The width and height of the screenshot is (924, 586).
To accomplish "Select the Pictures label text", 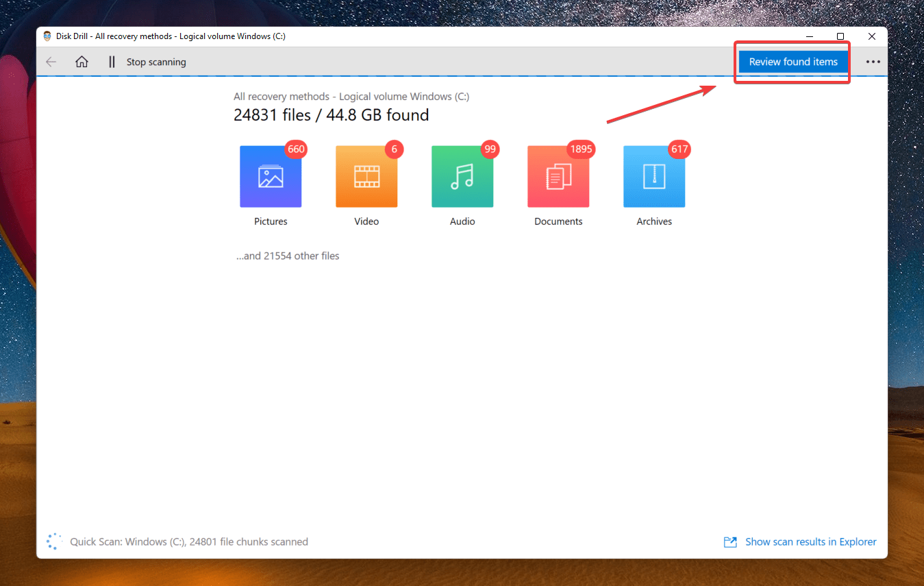I will (271, 221).
